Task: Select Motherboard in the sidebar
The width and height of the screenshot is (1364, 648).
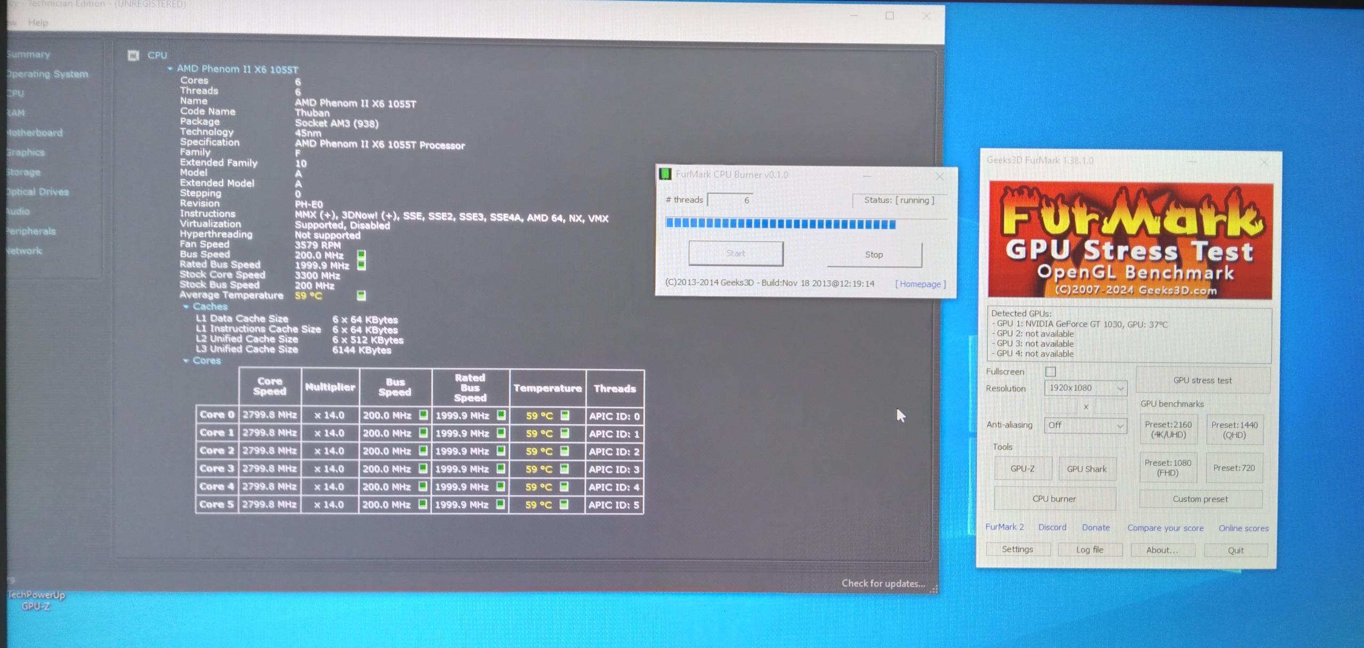Action: coord(35,133)
